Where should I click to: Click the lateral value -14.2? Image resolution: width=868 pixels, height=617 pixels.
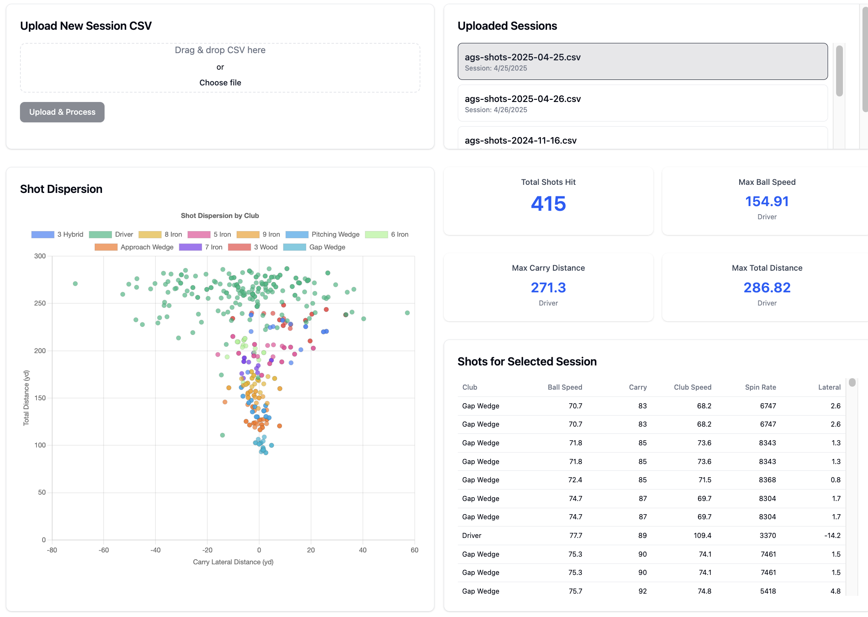[x=832, y=535]
